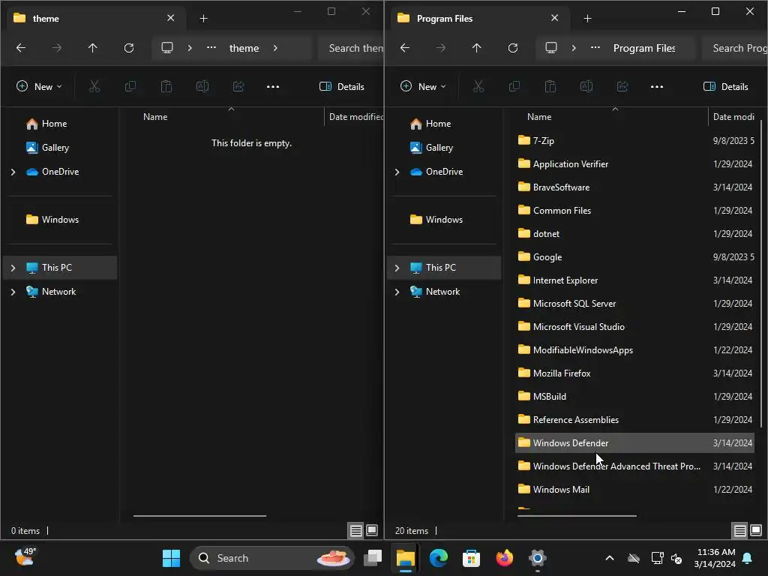
Task: Close the Program Files tab
Action: click(x=554, y=18)
